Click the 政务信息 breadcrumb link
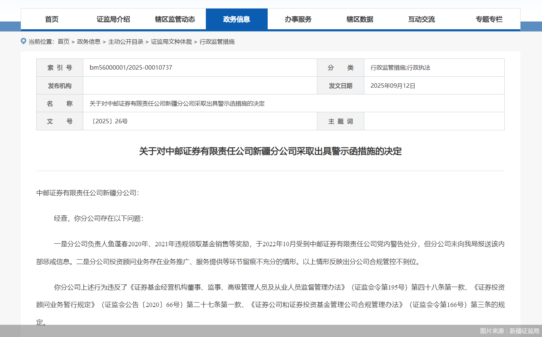Image resolution: width=542 pixels, height=337 pixels. pyautogui.click(x=88, y=42)
